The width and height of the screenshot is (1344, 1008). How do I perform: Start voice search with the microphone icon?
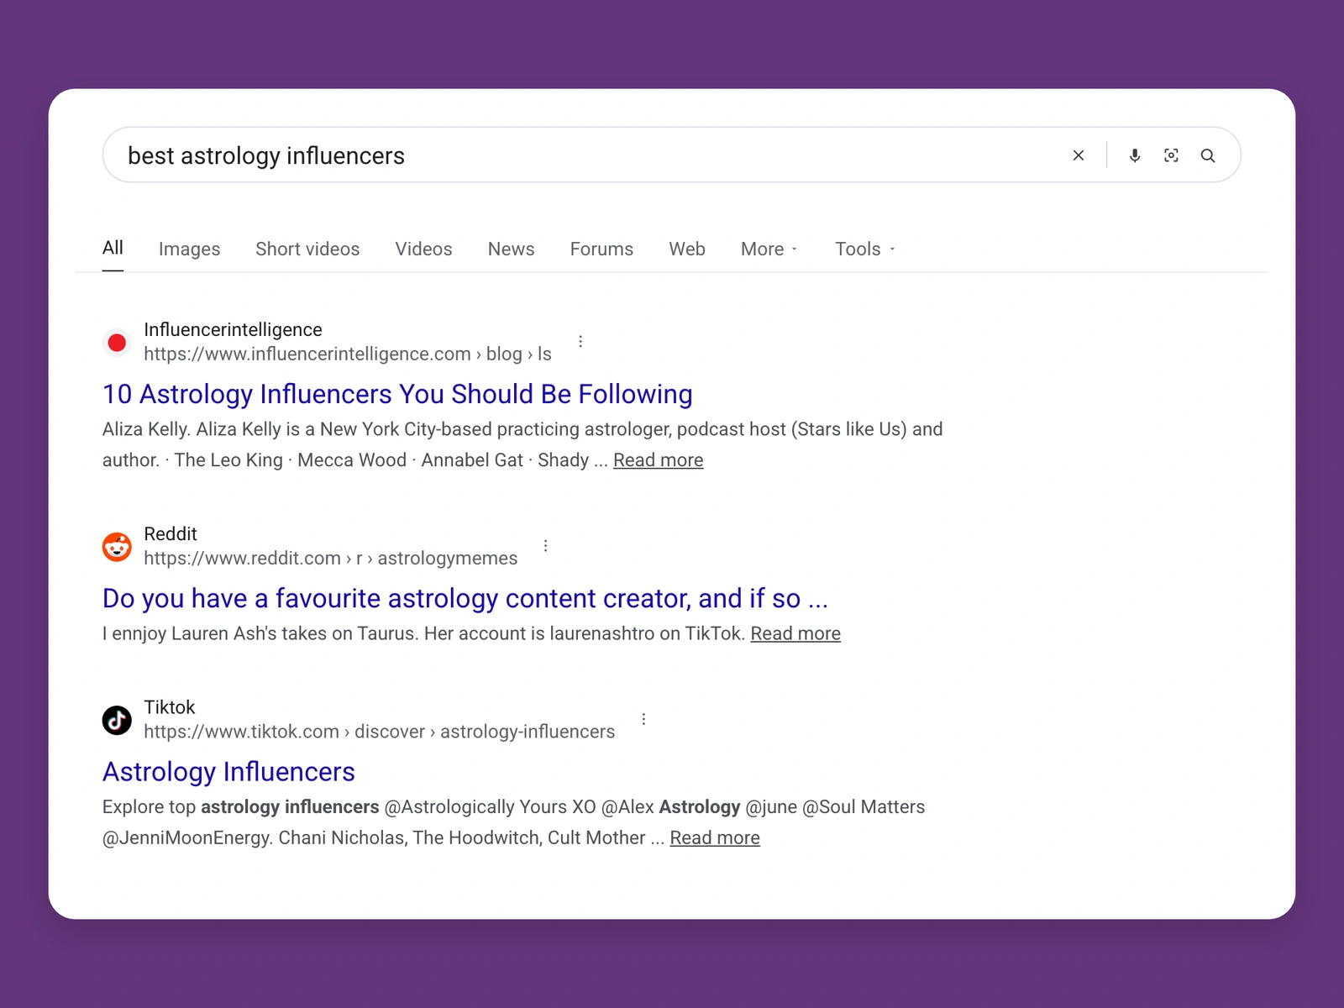[x=1135, y=155]
